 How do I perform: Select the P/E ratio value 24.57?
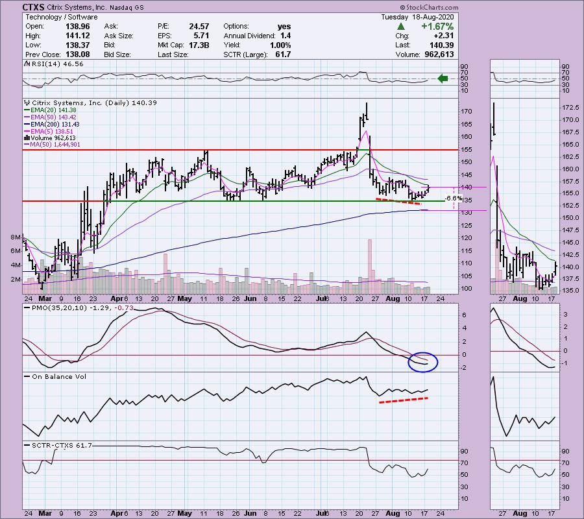[x=199, y=27]
